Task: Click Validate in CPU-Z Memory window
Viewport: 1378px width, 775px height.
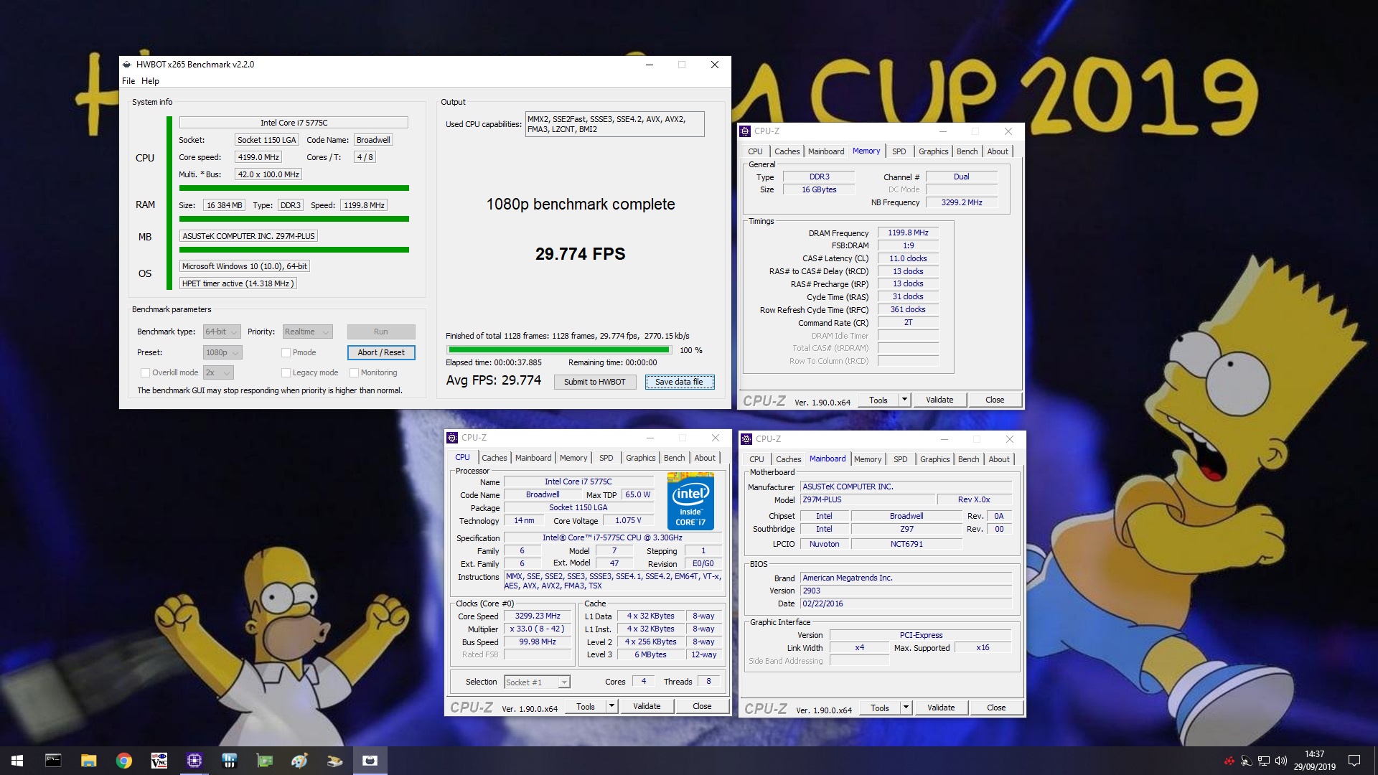Action: tap(939, 400)
